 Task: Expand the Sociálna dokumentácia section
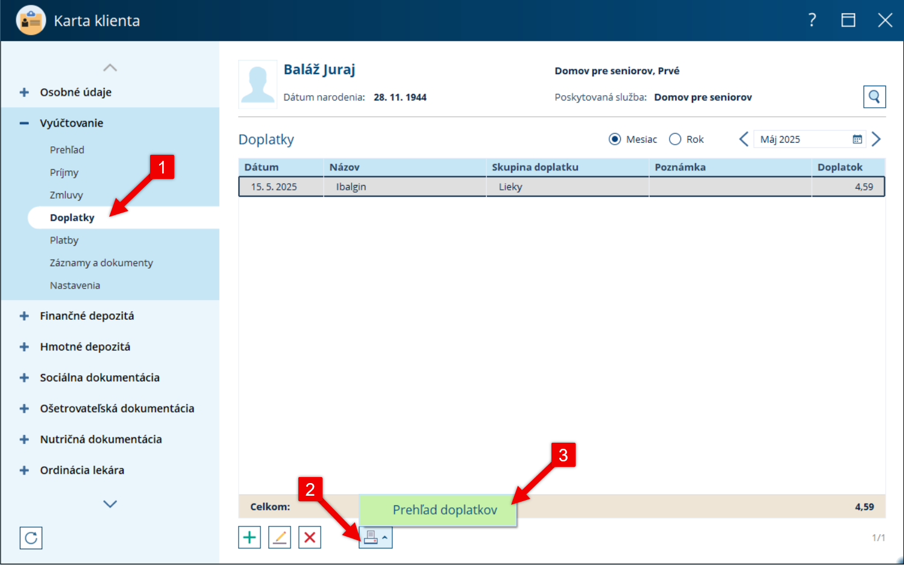24,378
